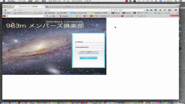Click the volume icon in menu bar
Viewport: 185px width, 104px height.
click(x=156, y=1)
